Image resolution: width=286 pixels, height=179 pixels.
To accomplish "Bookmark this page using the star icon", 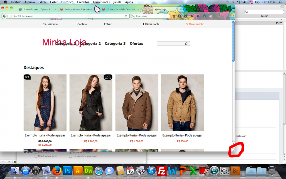I will [174, 16].
